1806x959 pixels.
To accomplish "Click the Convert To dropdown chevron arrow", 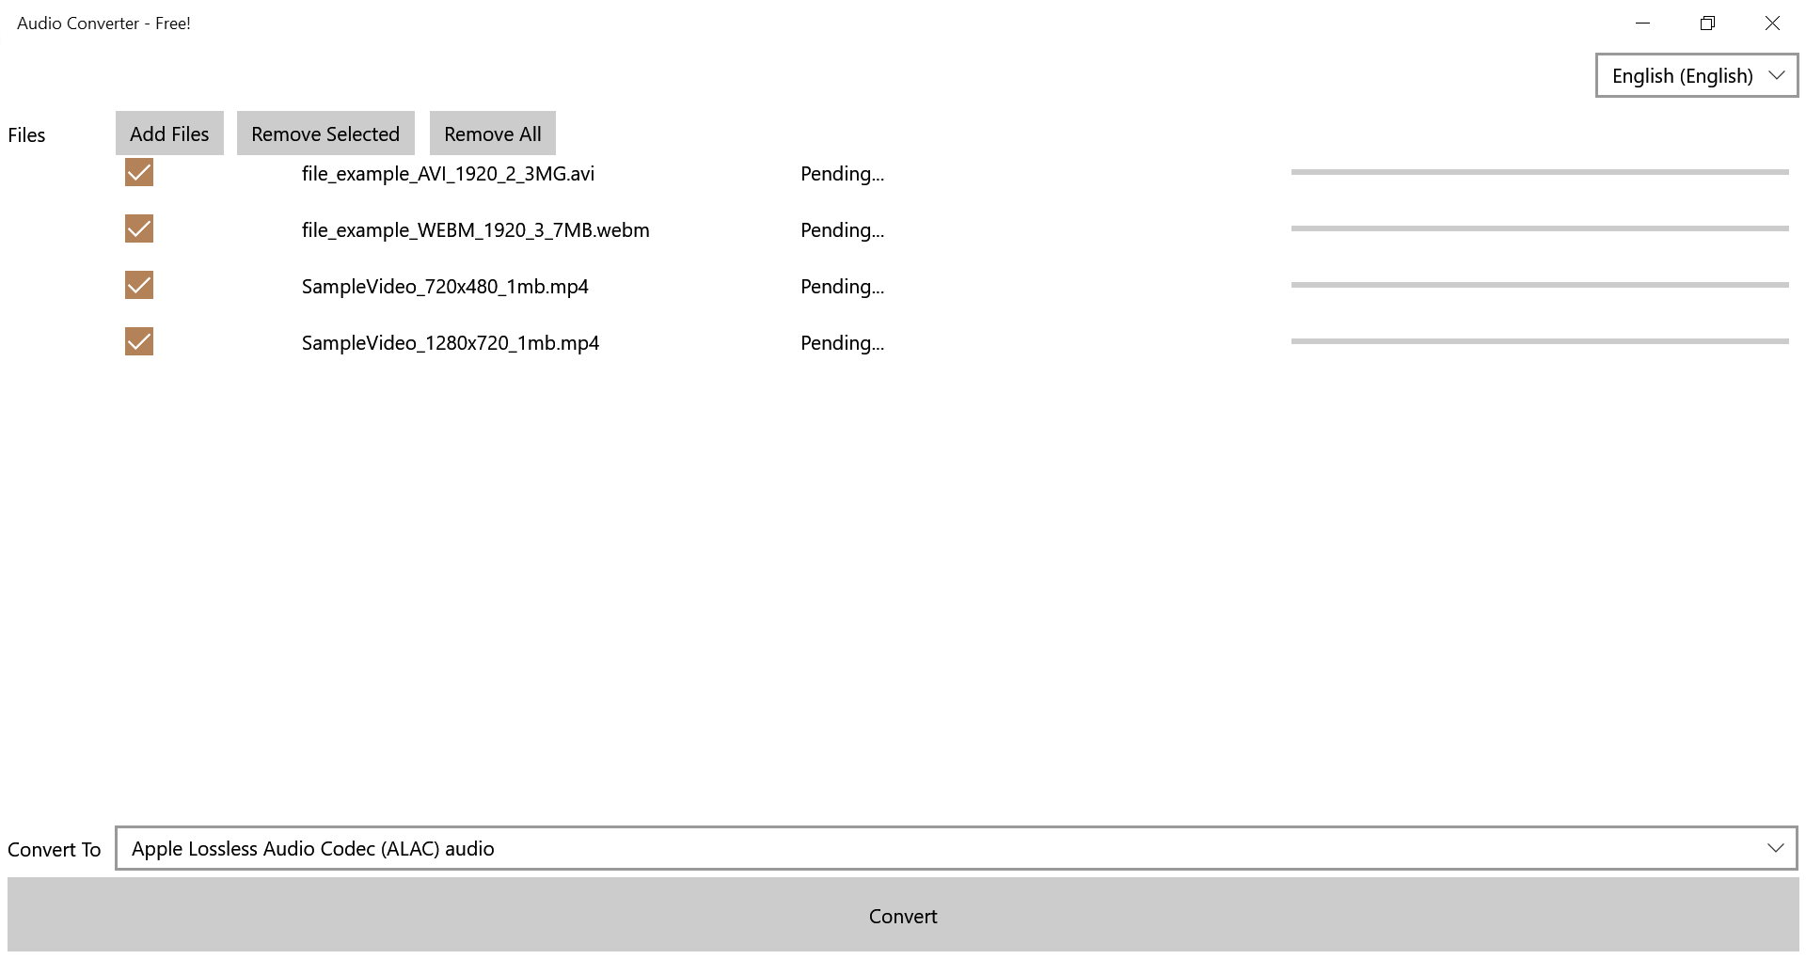I will tap(1775, 848).
